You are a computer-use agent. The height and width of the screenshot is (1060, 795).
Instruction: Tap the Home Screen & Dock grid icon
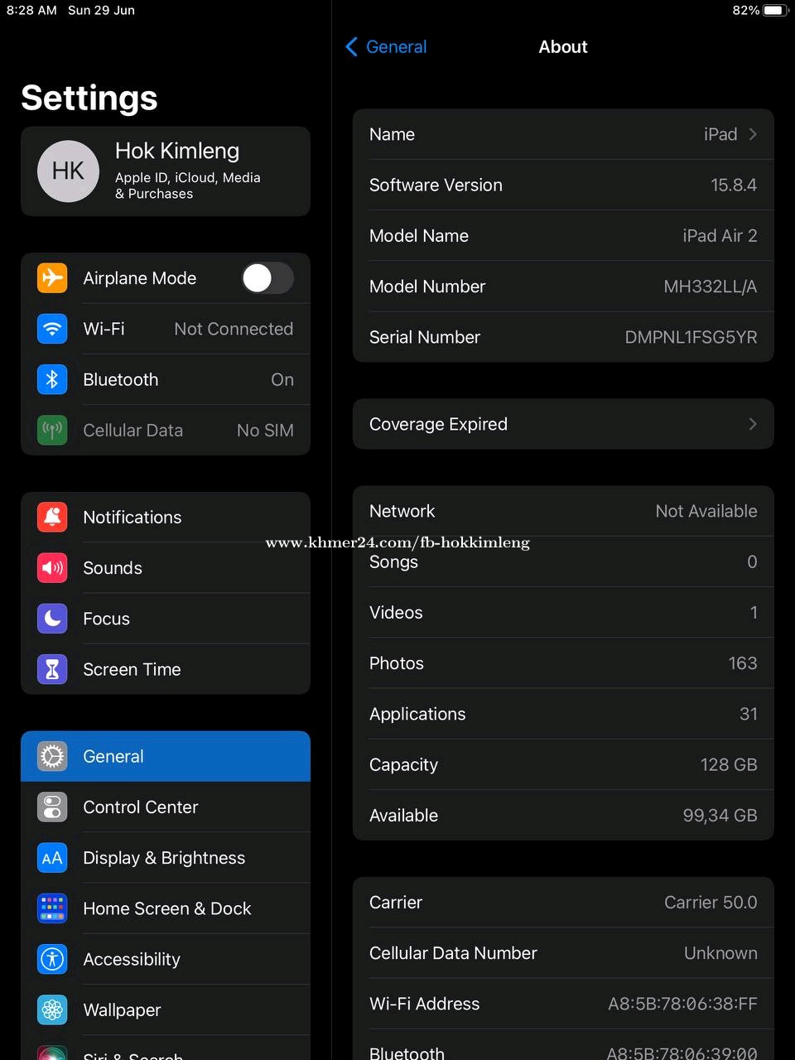(52, 908)
